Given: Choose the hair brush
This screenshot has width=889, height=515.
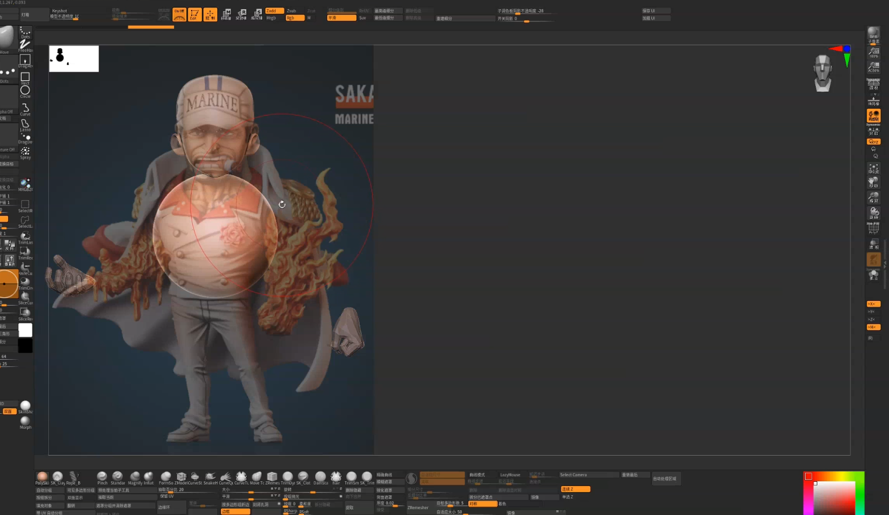Looking at the screenshot, I should pyautogui.click(x=336, y=478).
